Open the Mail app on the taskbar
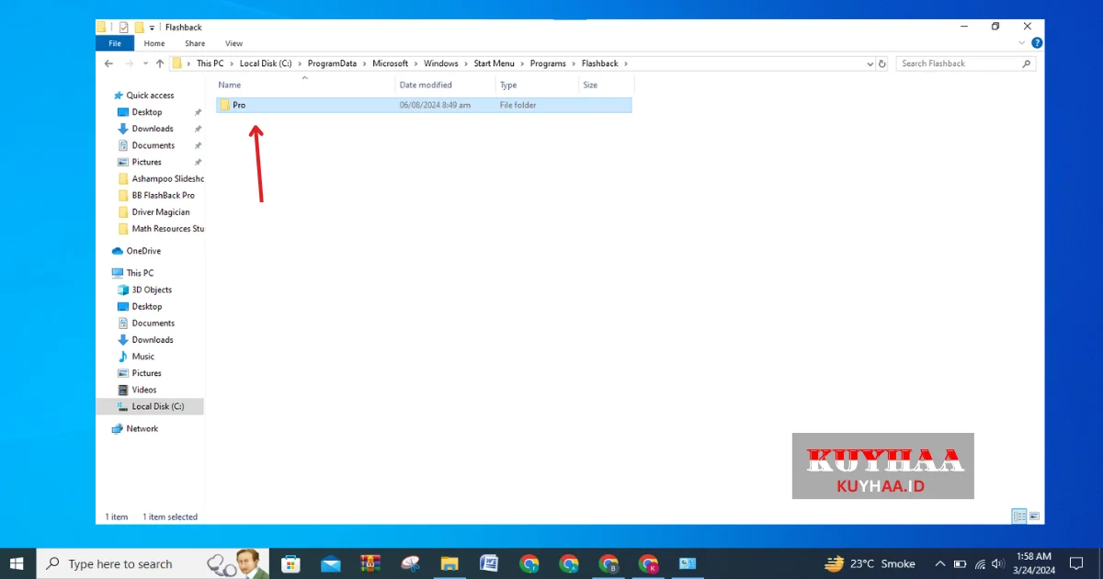The width and height of the screenshot is (1103, 579). [331, 563]
